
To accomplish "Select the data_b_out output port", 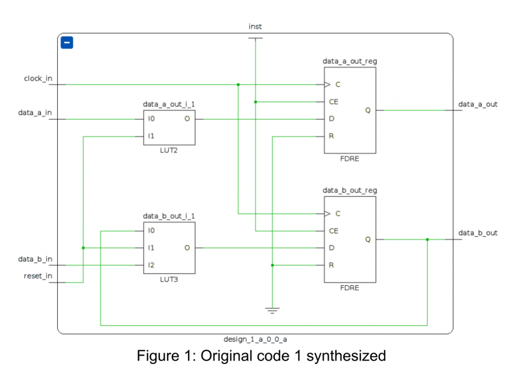I will click(478, 233).
